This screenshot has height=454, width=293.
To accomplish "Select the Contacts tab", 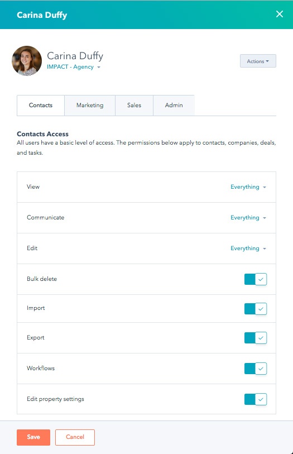I will pyautogui.click(x=41, y=106).
